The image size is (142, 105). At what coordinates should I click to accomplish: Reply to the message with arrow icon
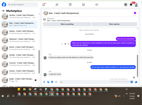click(x=65, y=44)
